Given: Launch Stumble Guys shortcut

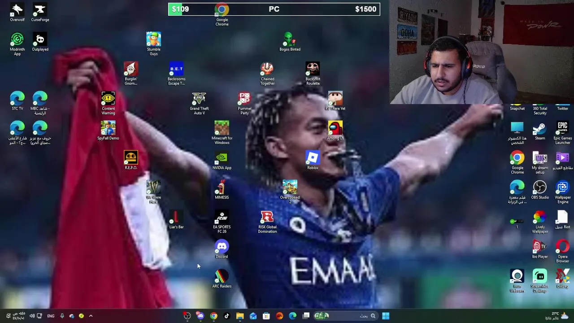Looking at the screenshot, I should [x=153, y=44].
